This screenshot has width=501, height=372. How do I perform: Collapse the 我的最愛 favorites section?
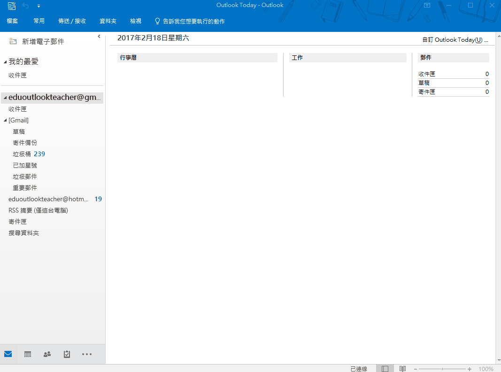5,62
